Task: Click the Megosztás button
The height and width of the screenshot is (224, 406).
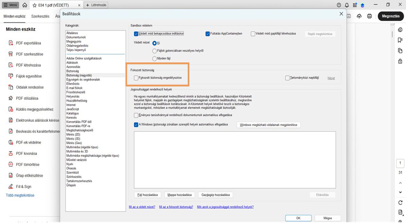Action: click(x=391, y=16)
